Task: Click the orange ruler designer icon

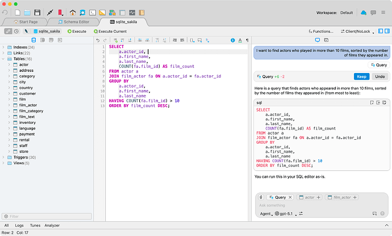Action: [102, 12]
